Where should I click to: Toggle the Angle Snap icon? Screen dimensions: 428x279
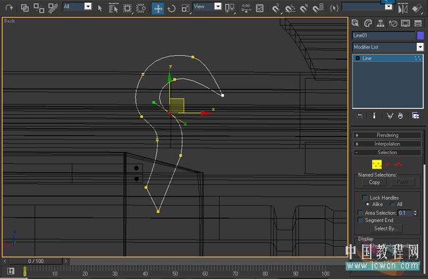click(x=290, y=9)
